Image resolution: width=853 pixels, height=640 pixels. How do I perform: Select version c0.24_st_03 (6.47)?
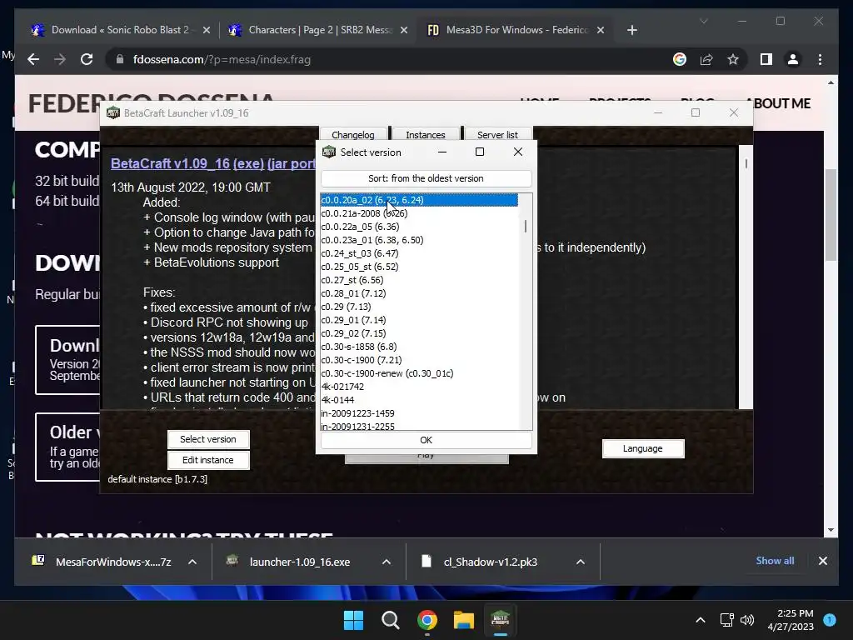click(x=419, y=253)
